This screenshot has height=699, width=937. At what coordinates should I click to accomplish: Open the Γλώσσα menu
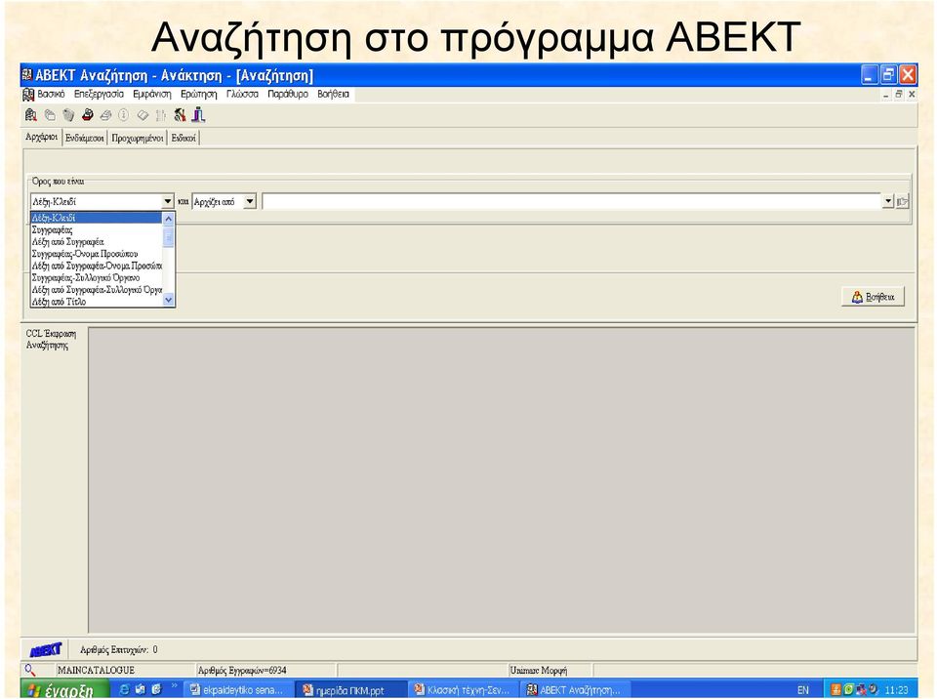tap(242, 95)
